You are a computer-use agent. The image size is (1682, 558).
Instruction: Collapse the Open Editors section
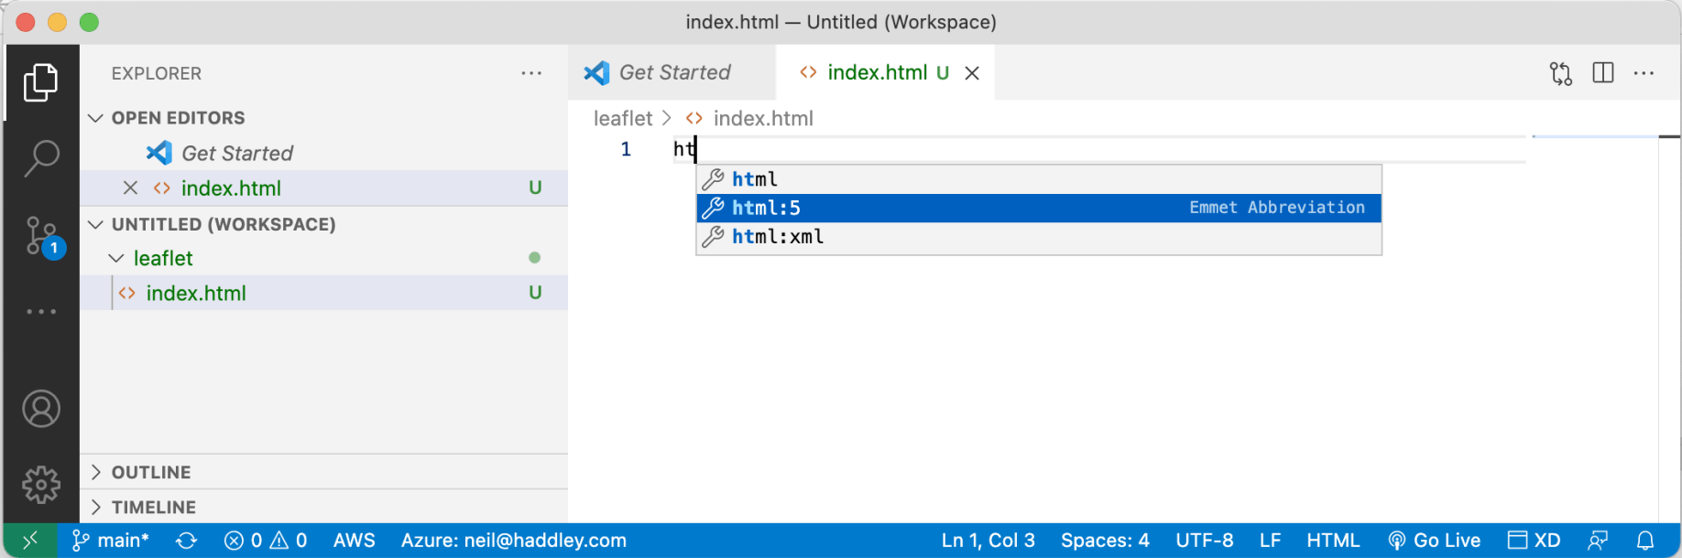click(x=96, y=118)
